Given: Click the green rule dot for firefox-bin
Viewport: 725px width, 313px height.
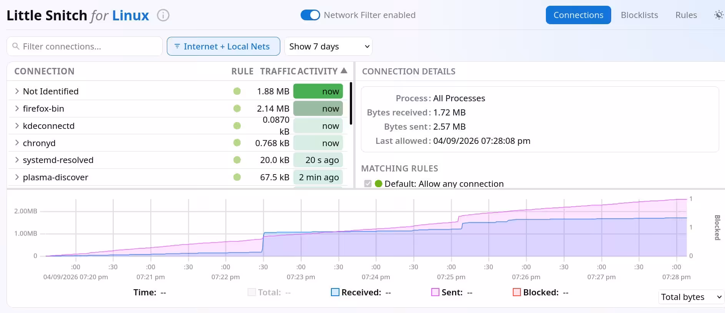Looking at the screenshot, I should 237,109.
